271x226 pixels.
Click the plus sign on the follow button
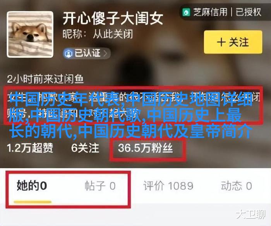click(x=221, y=42)
